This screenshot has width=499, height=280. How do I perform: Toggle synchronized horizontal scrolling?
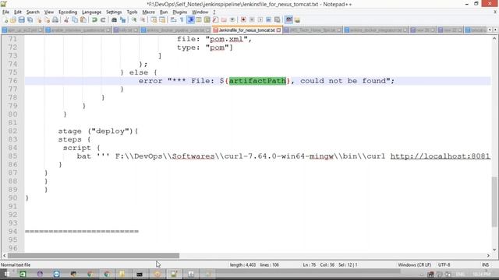coord(162,20)
